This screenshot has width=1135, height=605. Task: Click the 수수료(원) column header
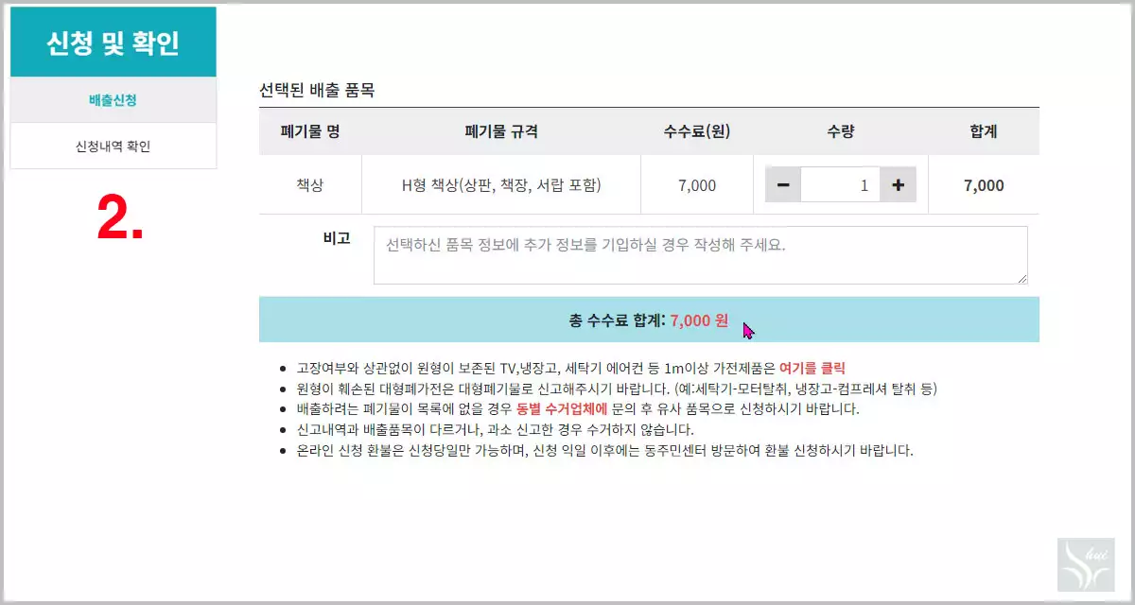[x=696, y=131]
